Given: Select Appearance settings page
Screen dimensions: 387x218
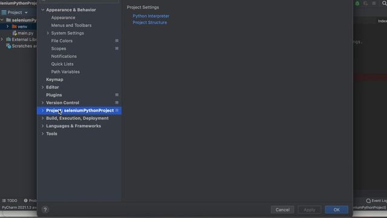Looking at the screenshot, I should coord(63,18).
